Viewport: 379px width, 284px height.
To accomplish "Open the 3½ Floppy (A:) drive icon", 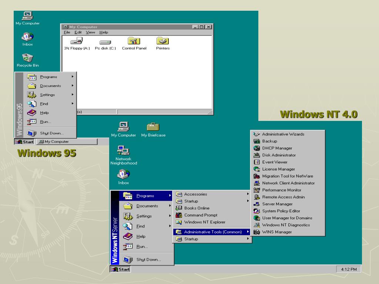I will (x=77, y=44).
